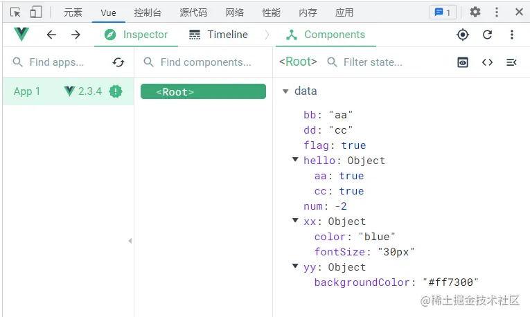Collapse the data section
The height and width of the screenshot is (317, 530).
click(x=285, y=91)
